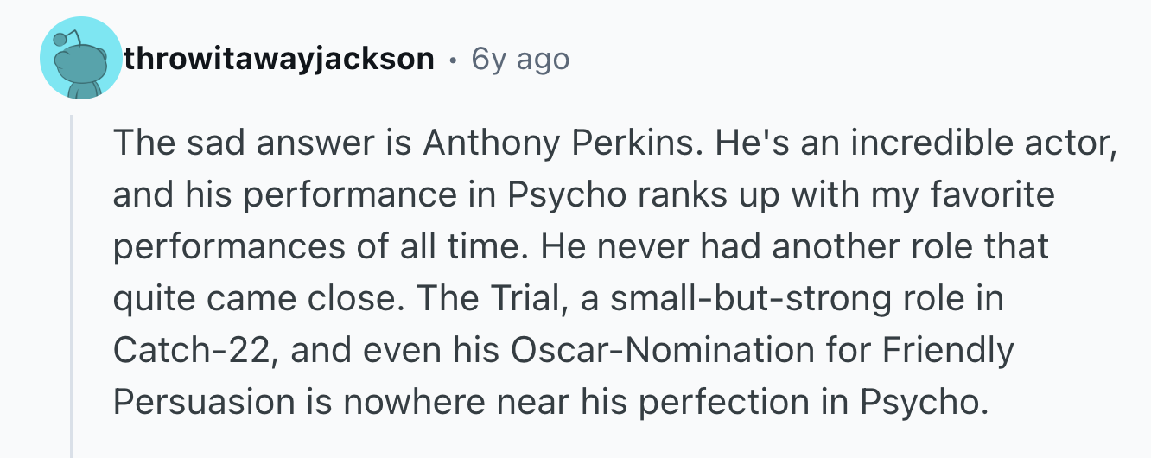Open throwitawayjackson's Reddit avatar

point(81,58)
